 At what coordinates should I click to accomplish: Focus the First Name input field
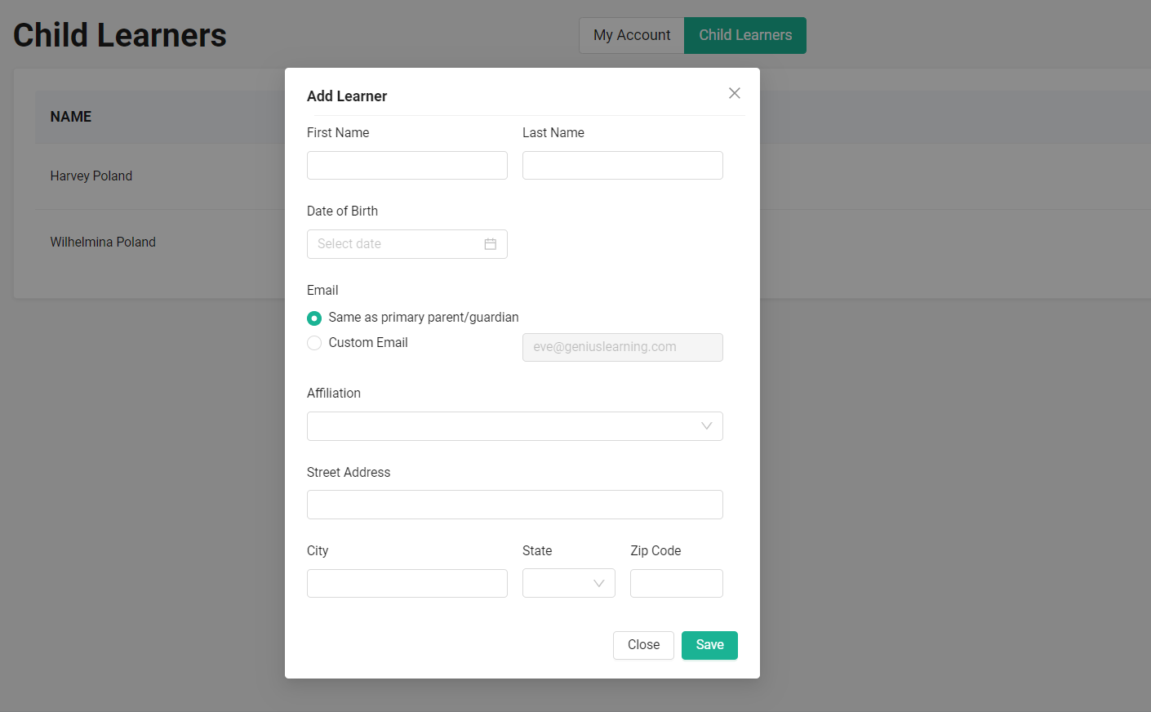point(407,166)
